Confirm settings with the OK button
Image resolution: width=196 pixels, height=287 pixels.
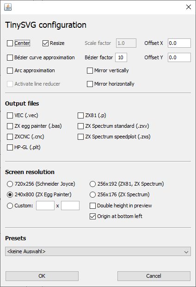(42, 276)
